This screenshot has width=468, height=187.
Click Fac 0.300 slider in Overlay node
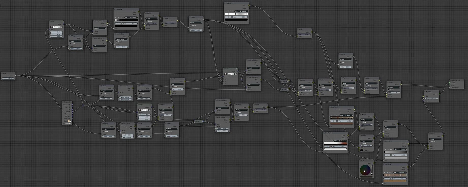click(241, 115)
